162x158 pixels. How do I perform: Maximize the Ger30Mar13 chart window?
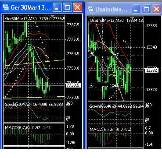[68, 7]
